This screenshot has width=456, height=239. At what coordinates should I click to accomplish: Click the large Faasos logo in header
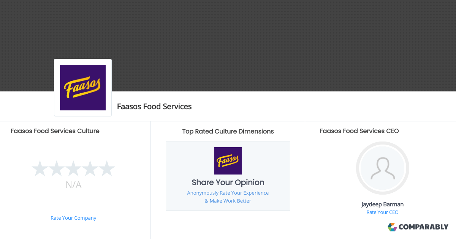point(83,88)
